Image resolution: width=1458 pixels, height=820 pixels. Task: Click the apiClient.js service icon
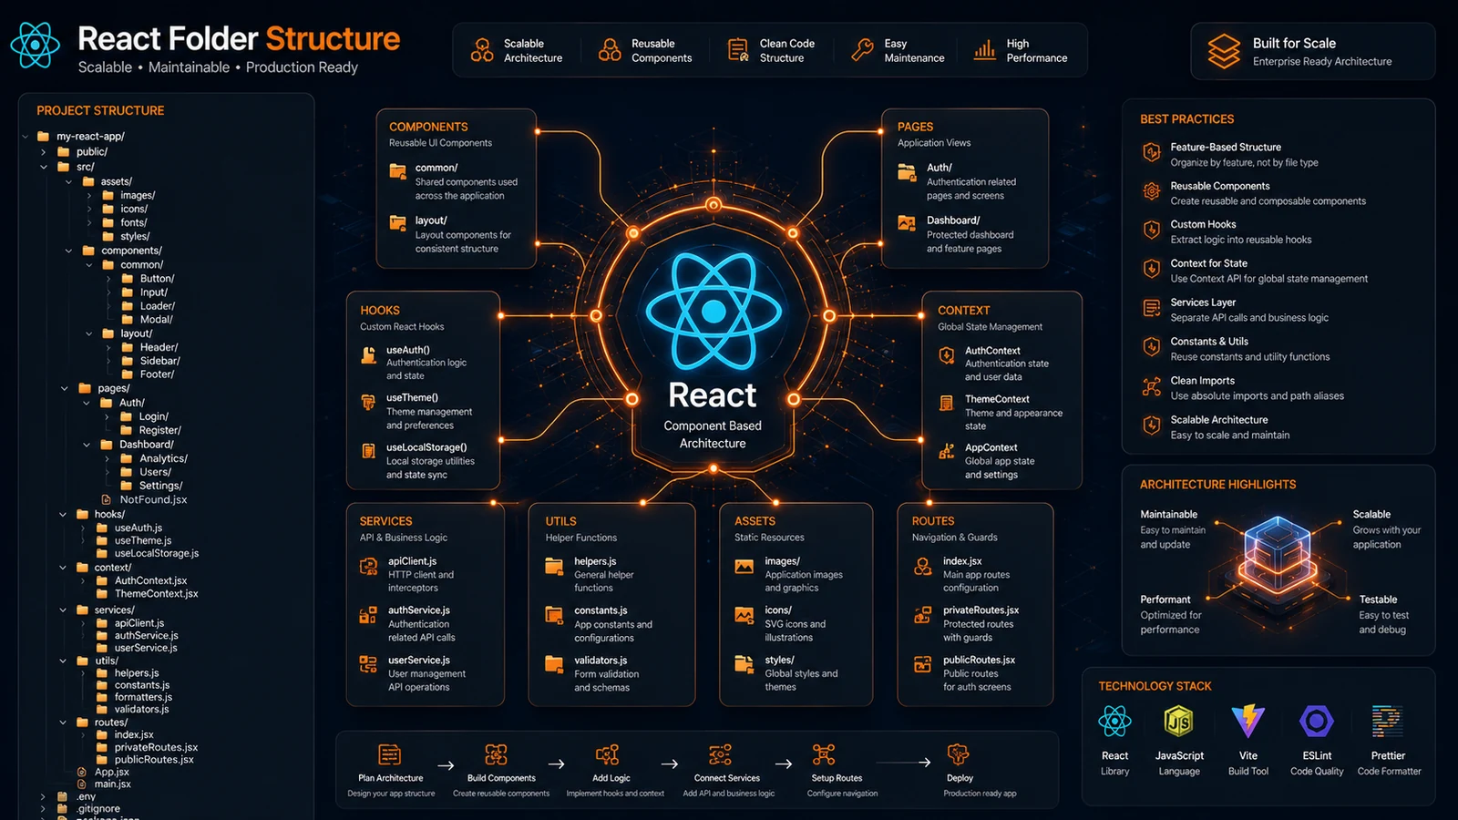coord(368,567)
